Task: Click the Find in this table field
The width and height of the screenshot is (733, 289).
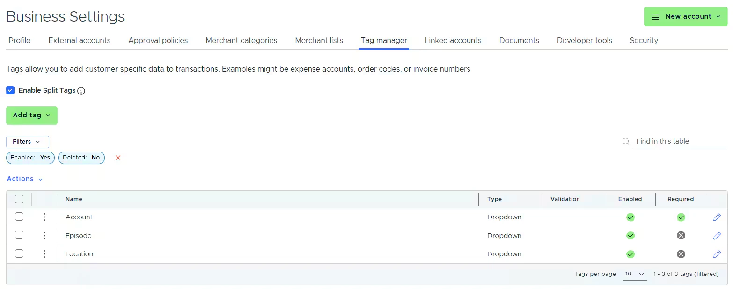Action: point(680,141)
